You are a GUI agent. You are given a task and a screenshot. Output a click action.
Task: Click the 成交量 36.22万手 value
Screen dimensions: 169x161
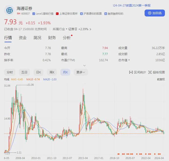pos(158,48)
